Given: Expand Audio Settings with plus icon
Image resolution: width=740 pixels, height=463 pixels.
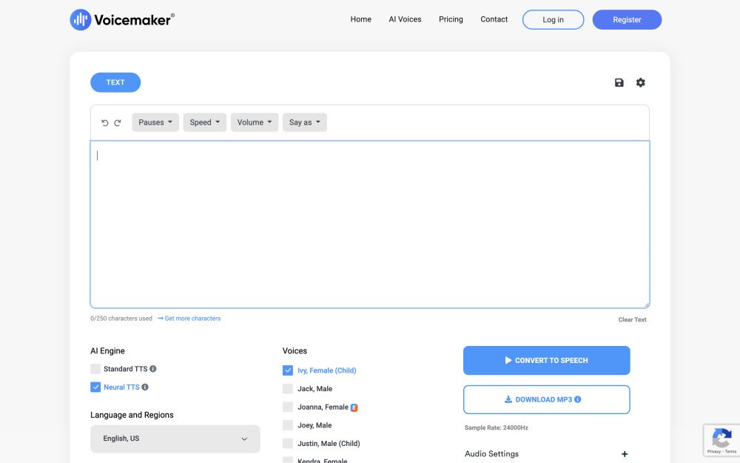Looking at the screenshot, I should [625, 454].
